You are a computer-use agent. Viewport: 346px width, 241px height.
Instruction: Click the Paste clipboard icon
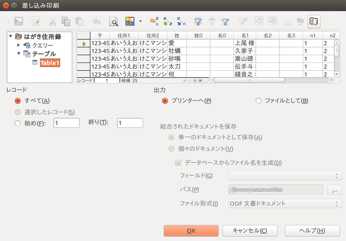click(80, 21)
